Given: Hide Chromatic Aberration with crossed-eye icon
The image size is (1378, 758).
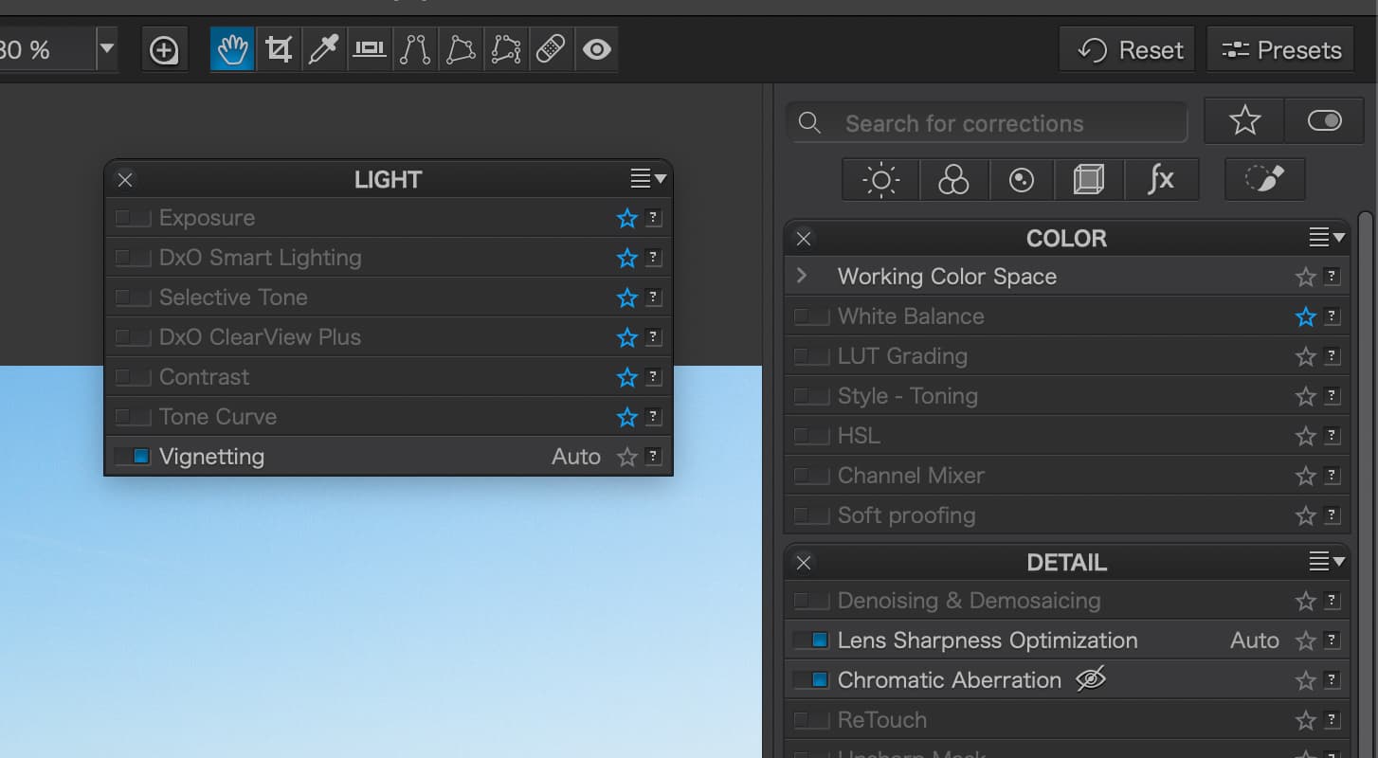Looking at the screenshot, I should (x=1091, y=679).
